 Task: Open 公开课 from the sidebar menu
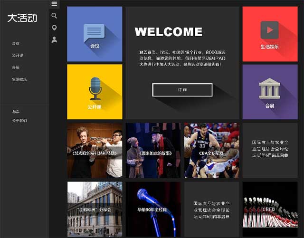tap(18, 55)
